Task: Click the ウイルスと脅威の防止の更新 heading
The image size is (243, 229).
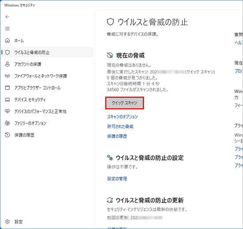Action: click(x=150, y=200)
